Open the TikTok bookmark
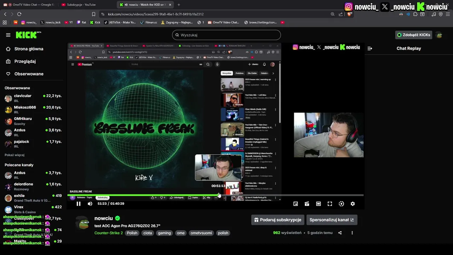This screenshot has height=255, width=453. point(120,22)
